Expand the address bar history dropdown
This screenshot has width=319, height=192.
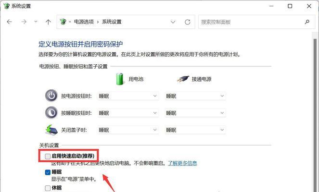(173, 22)
